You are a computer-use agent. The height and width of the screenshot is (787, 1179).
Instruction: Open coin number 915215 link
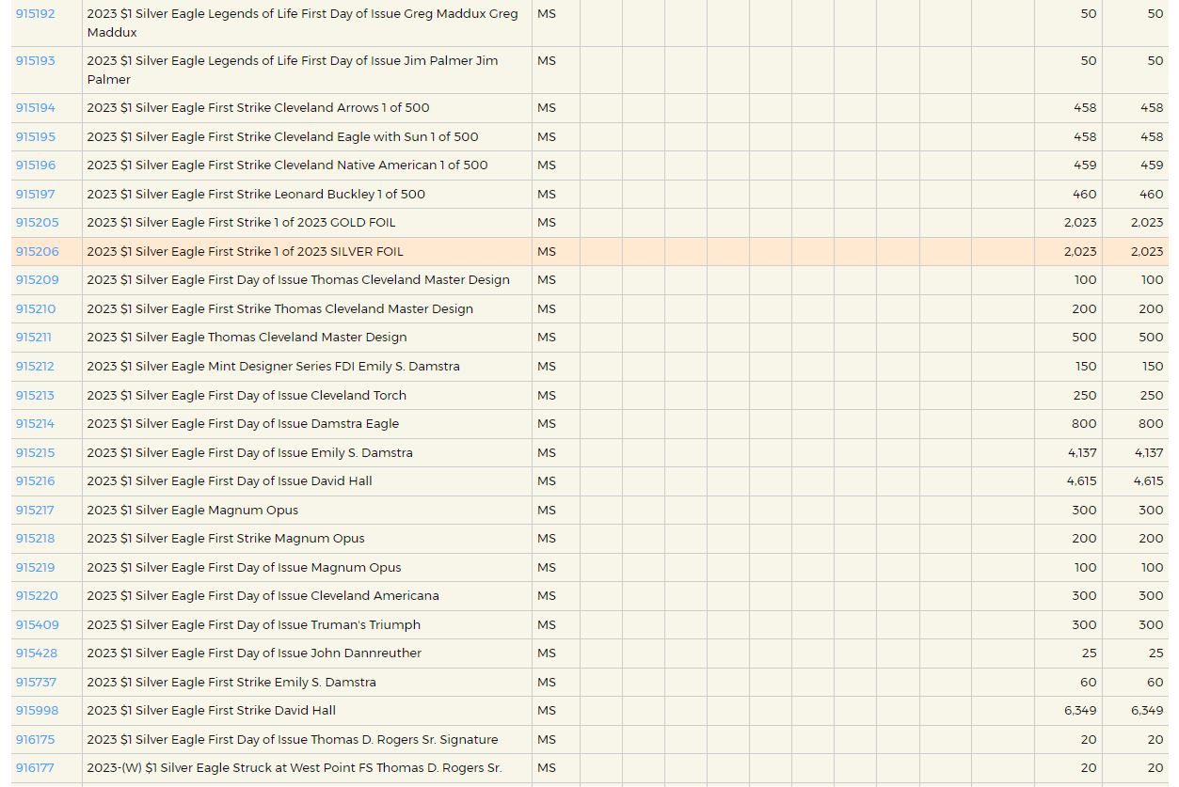point(35,453)
